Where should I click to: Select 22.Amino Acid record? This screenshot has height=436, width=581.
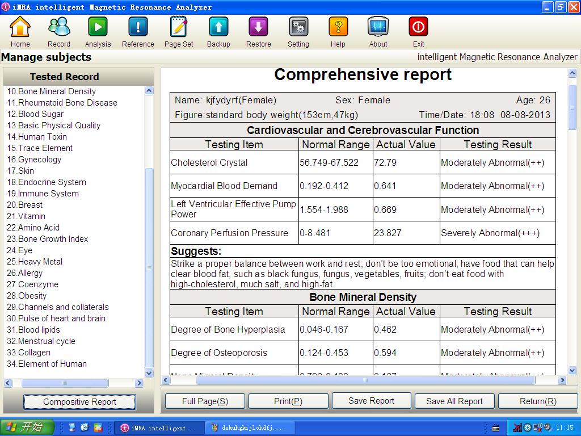[33, 228]
